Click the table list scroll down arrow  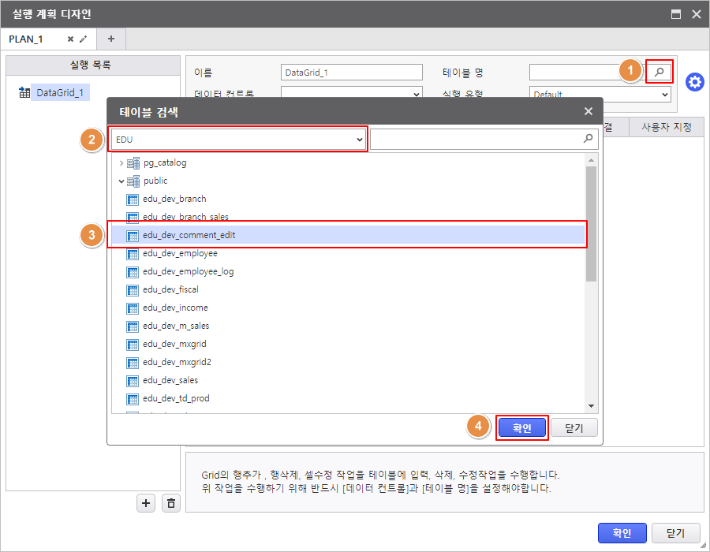[591, 406]
